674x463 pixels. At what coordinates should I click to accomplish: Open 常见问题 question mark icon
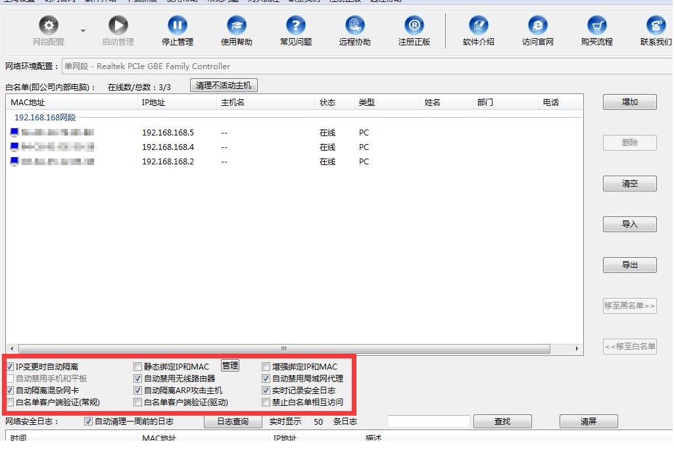[x=296, y=26]
